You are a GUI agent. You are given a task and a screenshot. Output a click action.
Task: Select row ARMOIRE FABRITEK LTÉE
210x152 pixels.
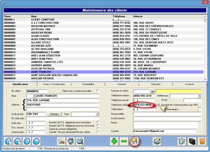(103, 62)
